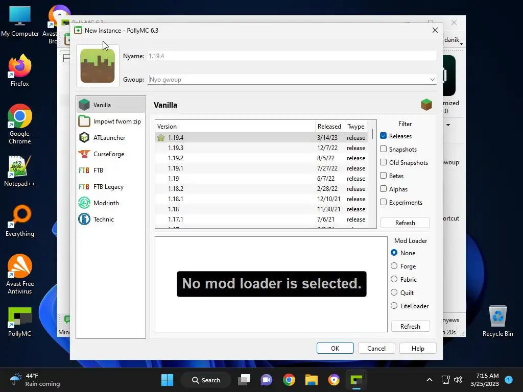Open Avast Free Antivirus shortcut
Screen dimensions: 523x392
(x=20, y=274)
